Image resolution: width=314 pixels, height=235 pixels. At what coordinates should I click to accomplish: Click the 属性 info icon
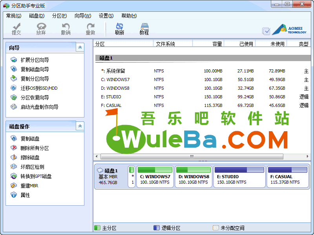click(14, 195)
